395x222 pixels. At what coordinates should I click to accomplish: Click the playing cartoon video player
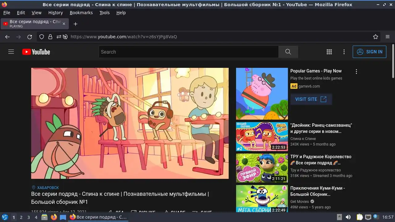tap(130, 123)
